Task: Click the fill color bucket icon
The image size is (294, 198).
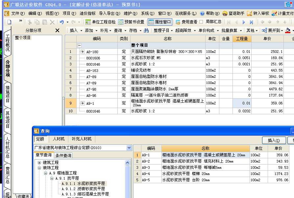Action: pyautogui.click(x=288, y=30)
